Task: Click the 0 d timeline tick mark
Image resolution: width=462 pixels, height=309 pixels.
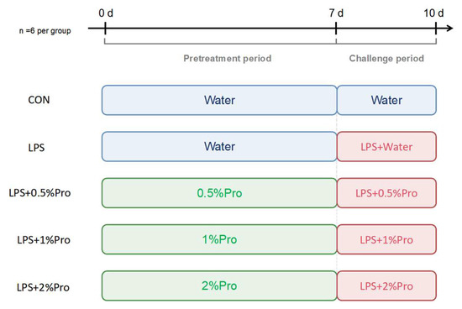Action: point(105,29)
